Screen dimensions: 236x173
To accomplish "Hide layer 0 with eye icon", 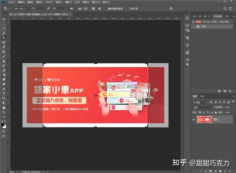I will pos(194,120).
